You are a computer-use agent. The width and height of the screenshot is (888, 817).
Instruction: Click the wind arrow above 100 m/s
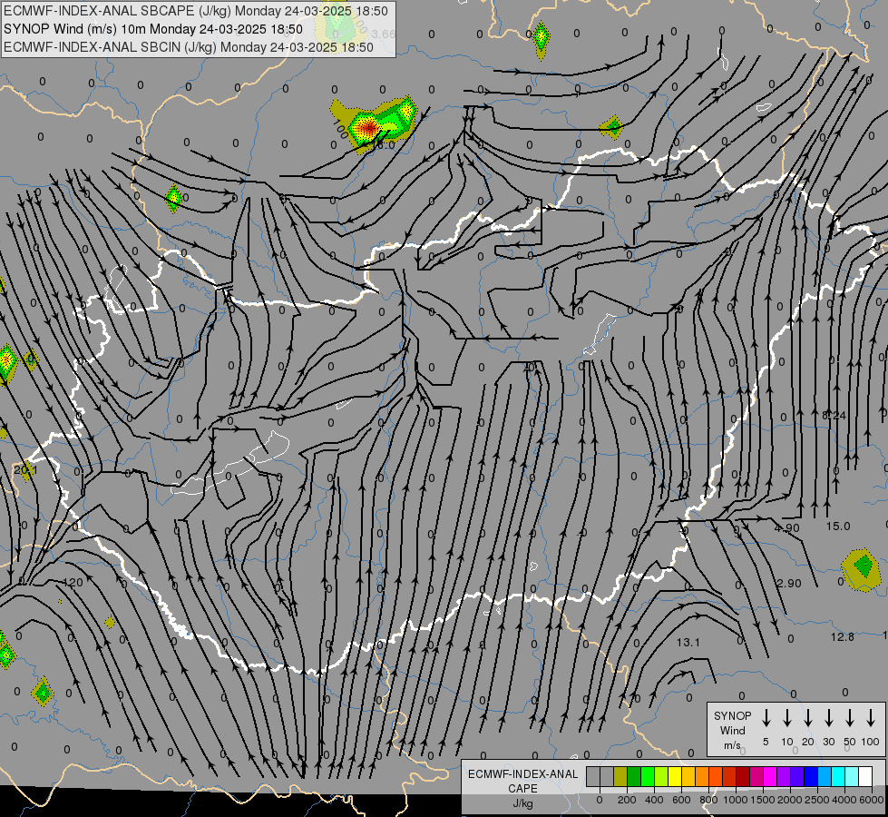pyautogui.click(x=871, y=718)
